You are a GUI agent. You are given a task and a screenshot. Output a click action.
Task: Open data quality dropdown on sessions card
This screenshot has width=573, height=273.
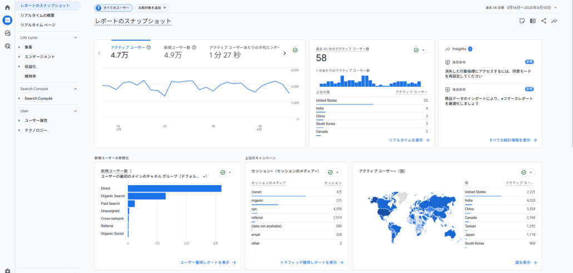pos(334,172)
